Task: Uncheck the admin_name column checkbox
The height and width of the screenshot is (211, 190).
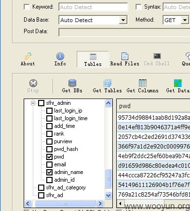Action: 49,172
